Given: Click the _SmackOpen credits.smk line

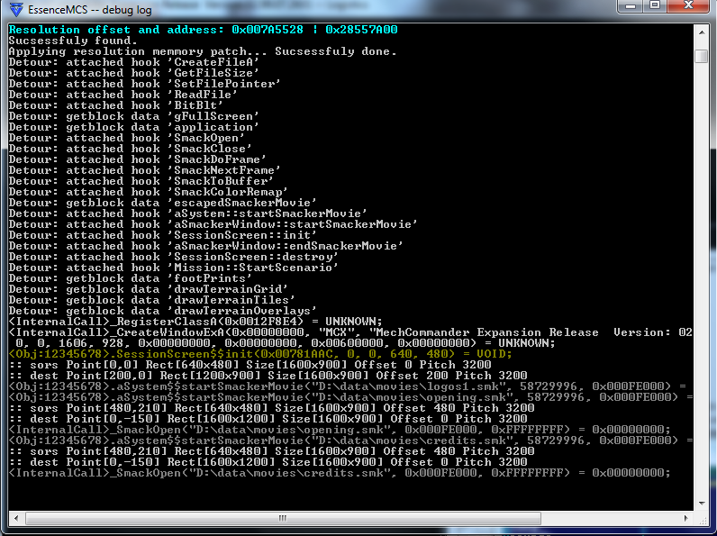Looking at the screenshot, I should [x=340, y=473].
